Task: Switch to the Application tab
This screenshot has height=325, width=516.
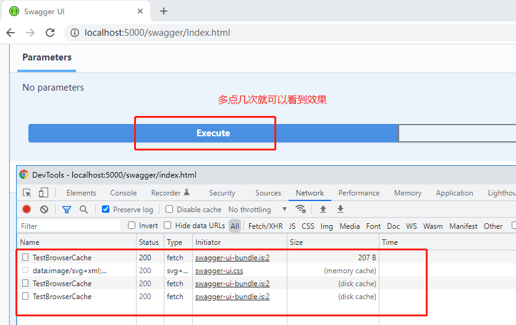Action: tap(454, 193)
